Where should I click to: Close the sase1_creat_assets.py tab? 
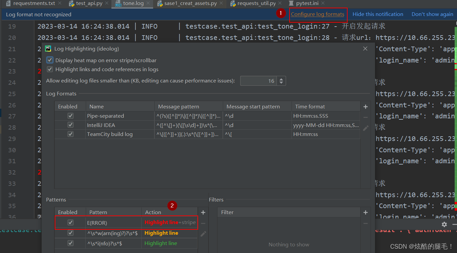(221, 3)
